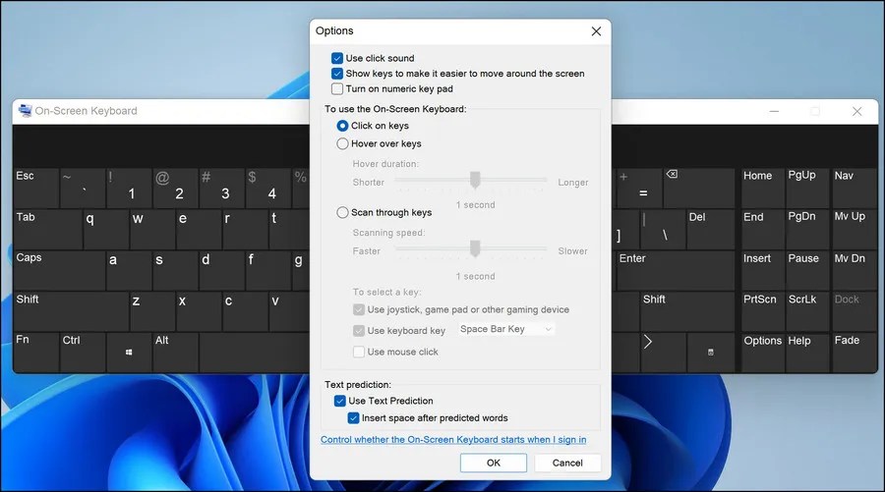This screenshot has width=885, height=492.
Task: Click the Home key
Action: [762, 188]
